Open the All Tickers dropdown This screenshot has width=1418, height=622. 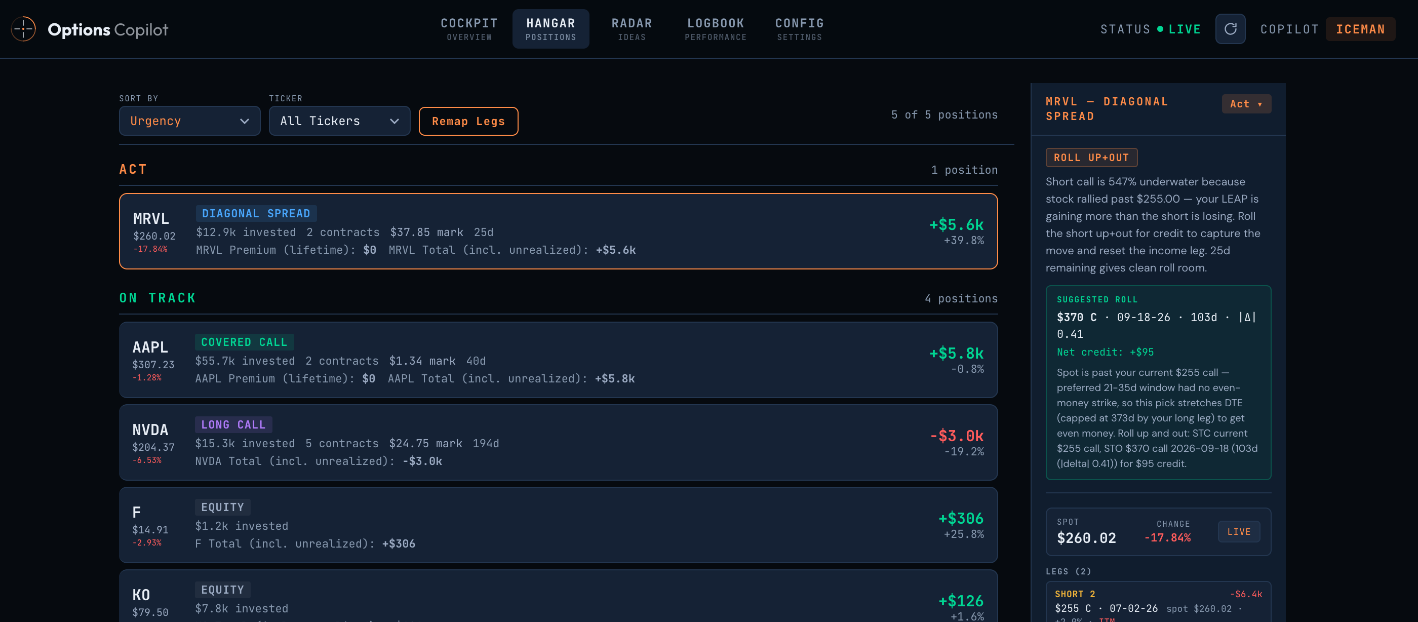(x=339, y=121)
